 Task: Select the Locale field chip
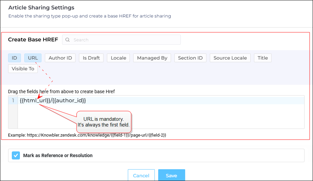pyautogui.click(x=118, y=58)
